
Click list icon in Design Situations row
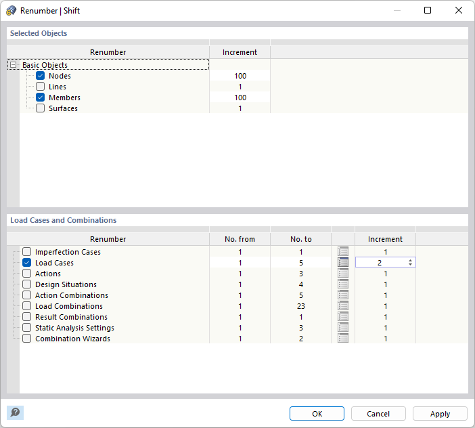343,284
